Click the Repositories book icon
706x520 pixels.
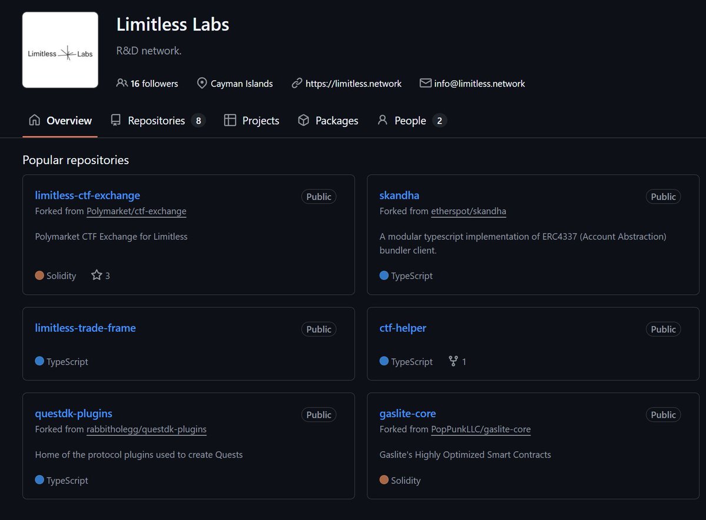coord(116,121)
